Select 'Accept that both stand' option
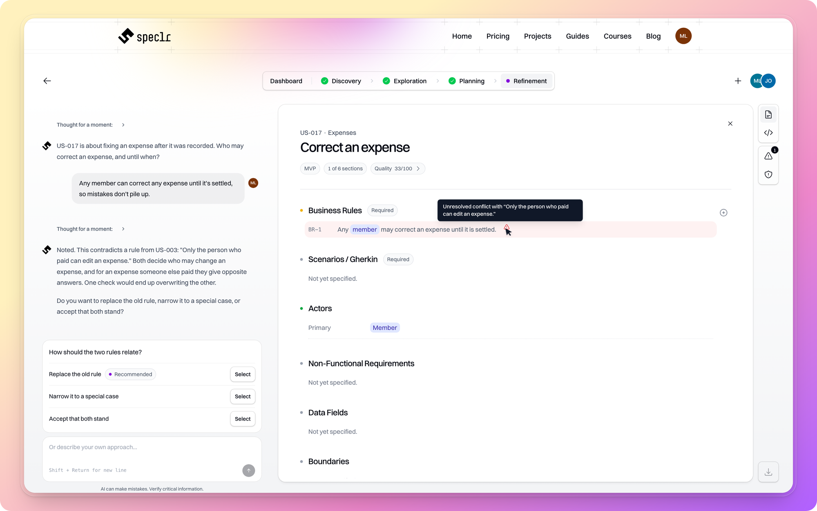 (243, 419)
